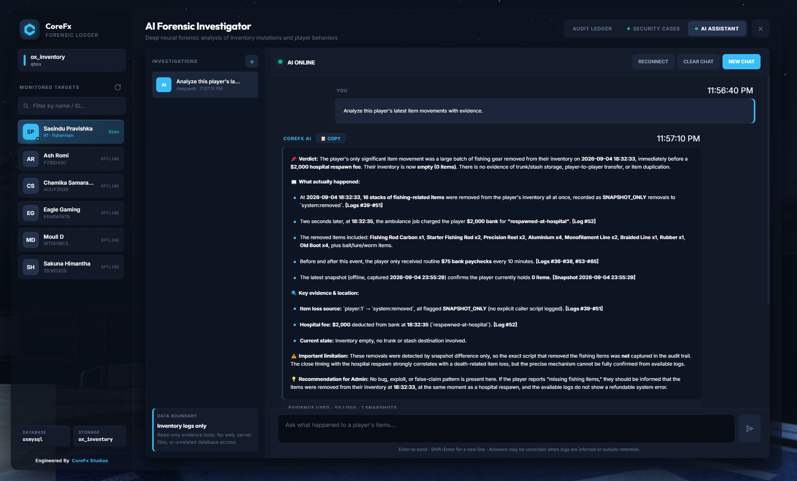
Task: Select the AI Assistant tab
Action: (716, 29)
